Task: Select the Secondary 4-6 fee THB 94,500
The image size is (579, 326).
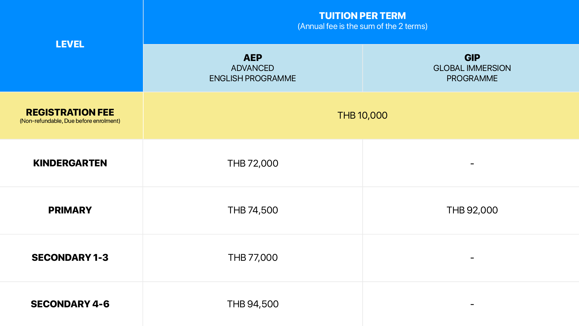Action: point(253,304)
